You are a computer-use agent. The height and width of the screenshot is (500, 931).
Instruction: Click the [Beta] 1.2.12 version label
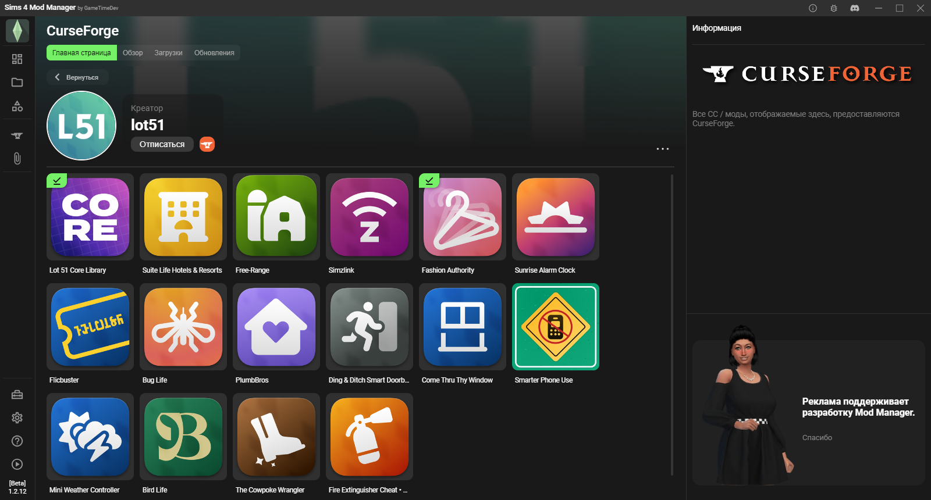(x=17, y=487)
